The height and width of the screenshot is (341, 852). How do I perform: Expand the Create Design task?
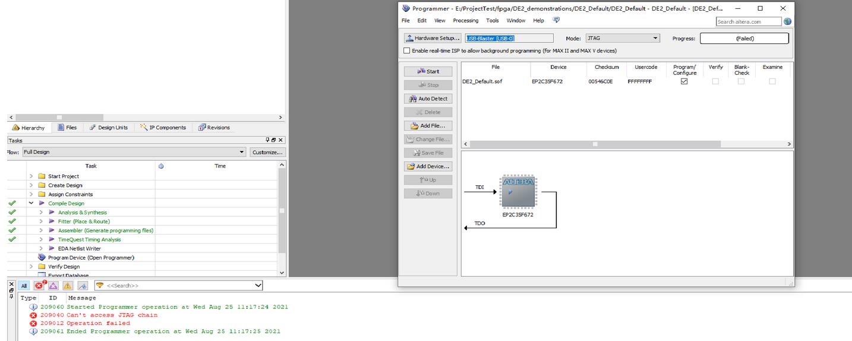[31, 185]
